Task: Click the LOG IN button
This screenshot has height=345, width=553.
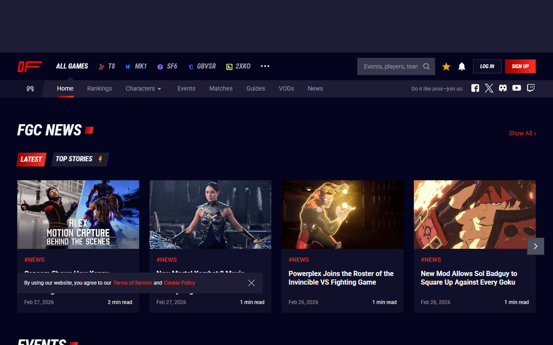Action: (487, 66)
